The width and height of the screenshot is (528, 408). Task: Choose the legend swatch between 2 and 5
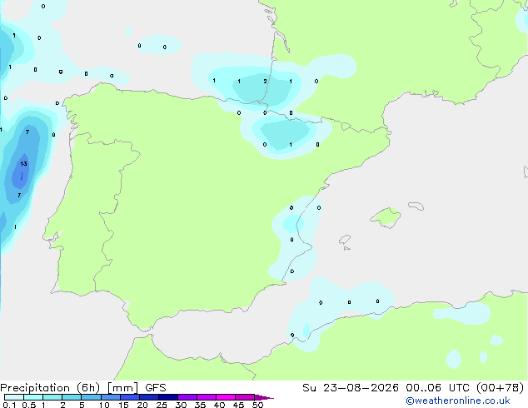[72, 397]
